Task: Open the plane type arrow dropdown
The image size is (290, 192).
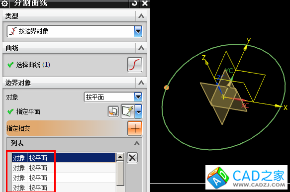Action: (x=138, y=111)
